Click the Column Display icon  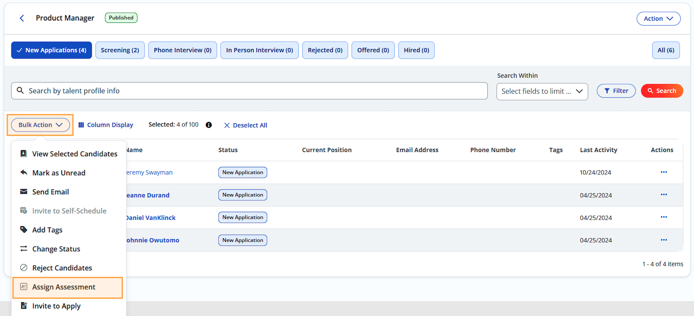click(x=81, y=125)
